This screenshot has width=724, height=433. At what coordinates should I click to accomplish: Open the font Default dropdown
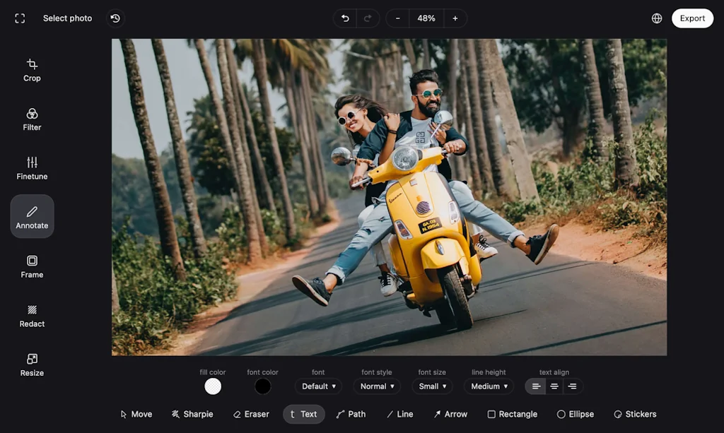318,386
